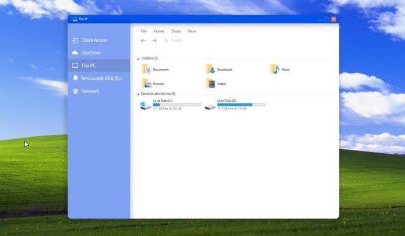Open the Pictures folder icon
405x236 pixels.
[146, 83]
